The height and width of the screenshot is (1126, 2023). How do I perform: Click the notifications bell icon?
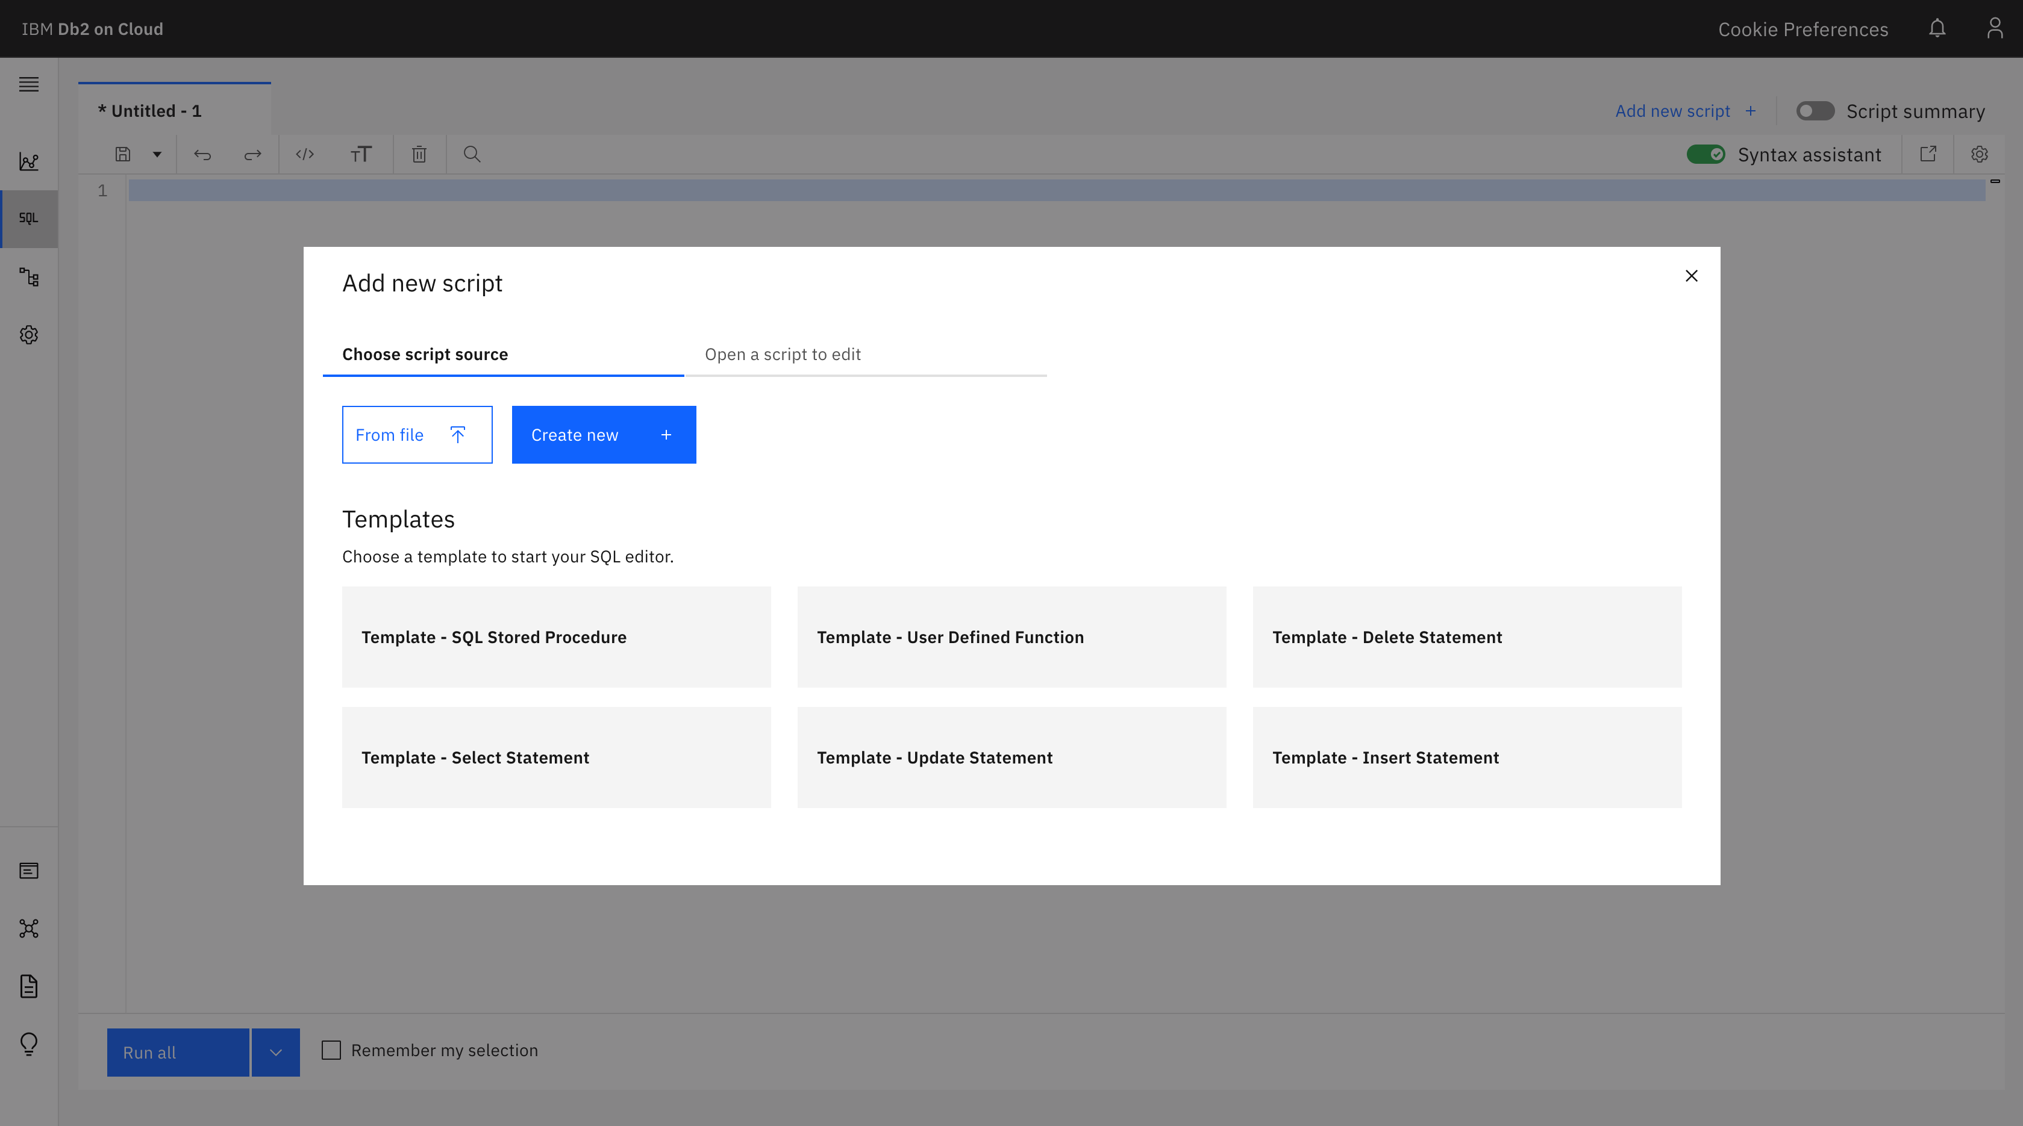[1937, 29]
